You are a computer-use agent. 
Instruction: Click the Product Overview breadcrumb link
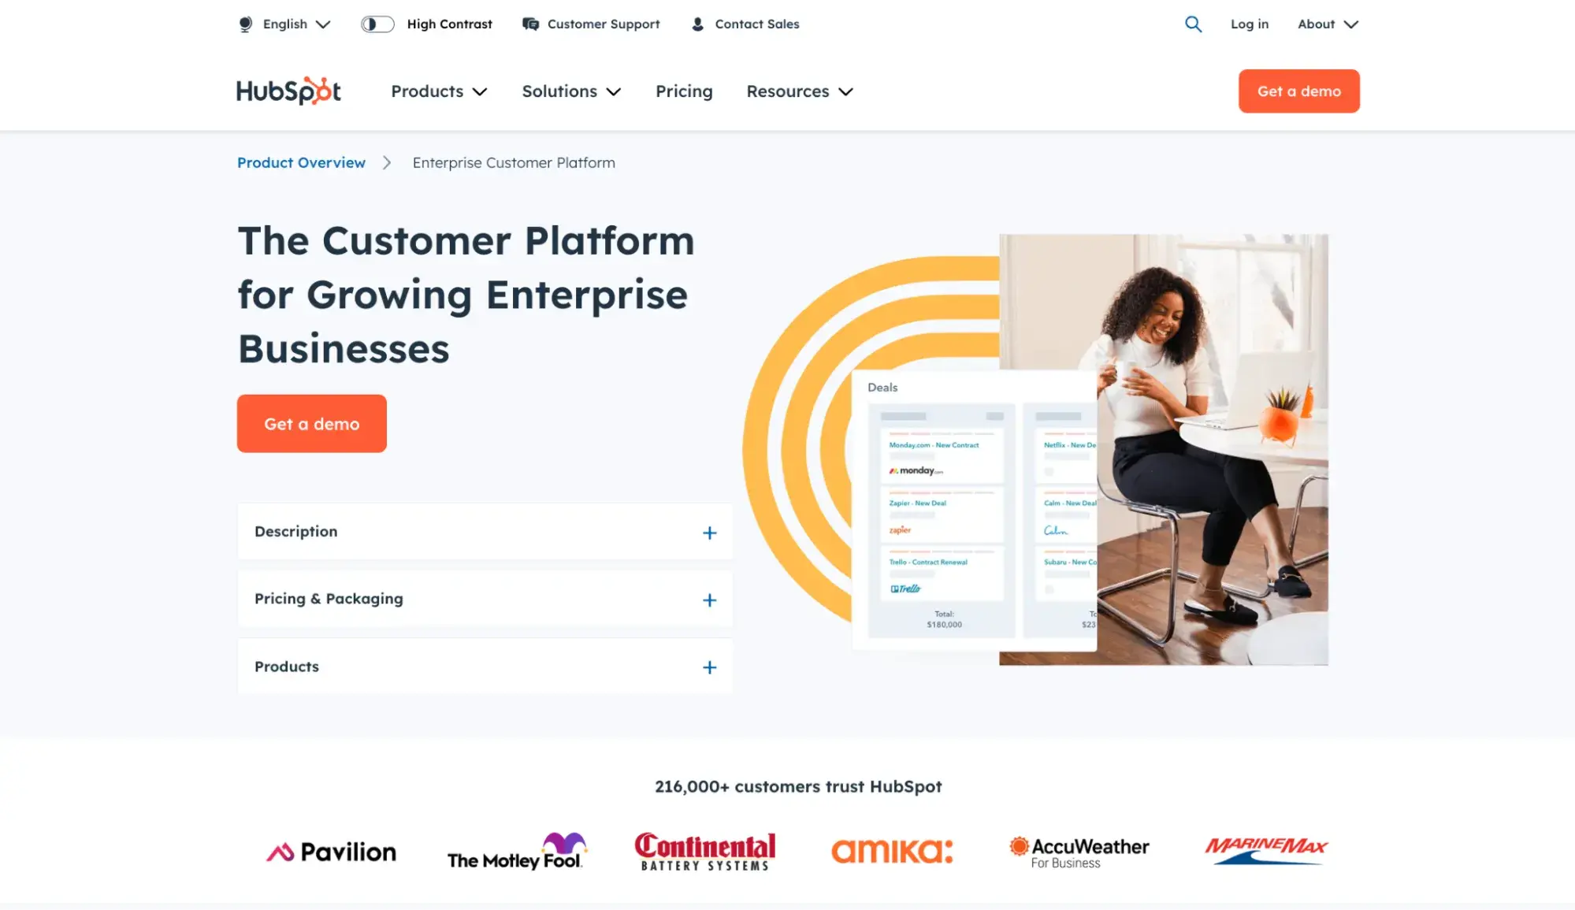click(x=301, y=162)
